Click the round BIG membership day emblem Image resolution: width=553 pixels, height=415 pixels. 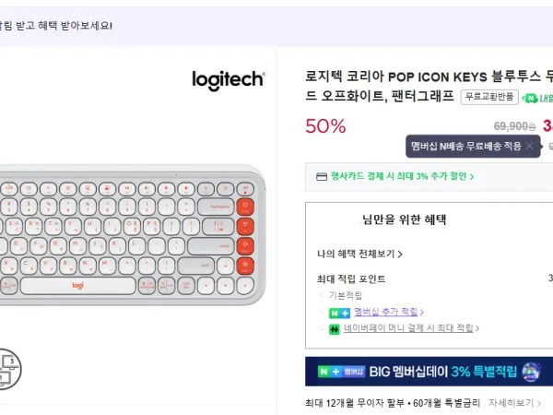[531, 371]
